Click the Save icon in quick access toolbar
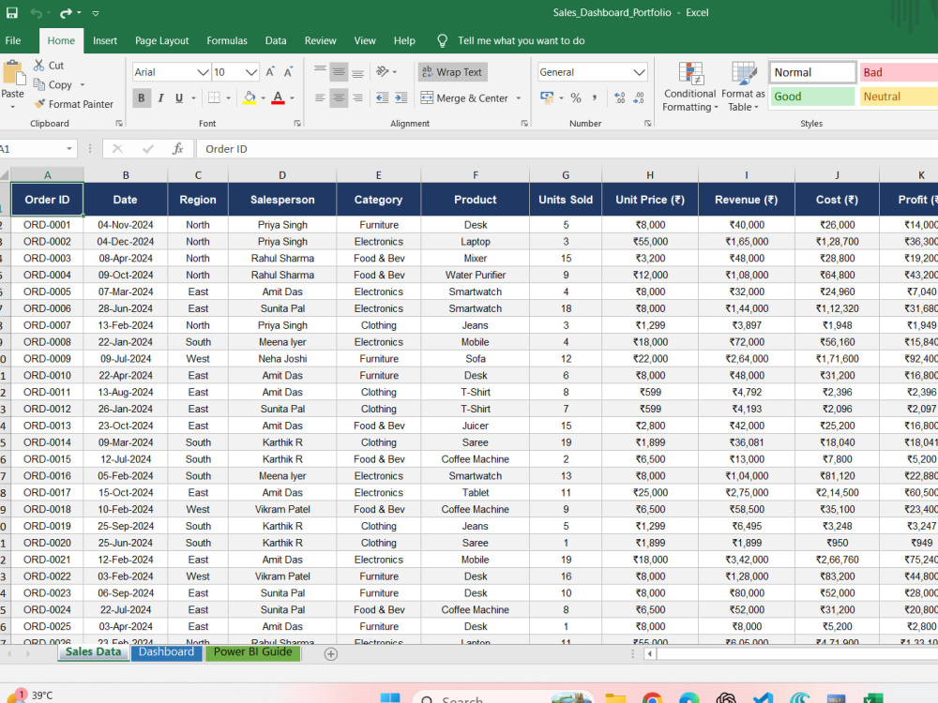 (11, 12)
